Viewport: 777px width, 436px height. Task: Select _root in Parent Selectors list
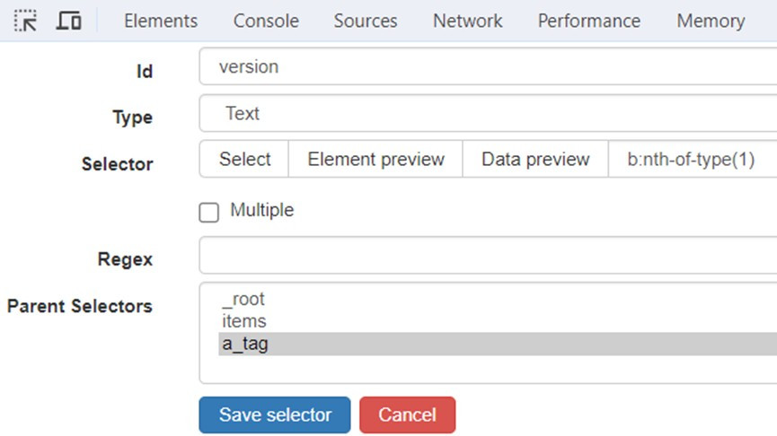pyautogui.click(x=243, y=299)
